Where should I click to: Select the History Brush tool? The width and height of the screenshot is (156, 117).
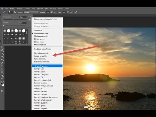coord(2,47)
